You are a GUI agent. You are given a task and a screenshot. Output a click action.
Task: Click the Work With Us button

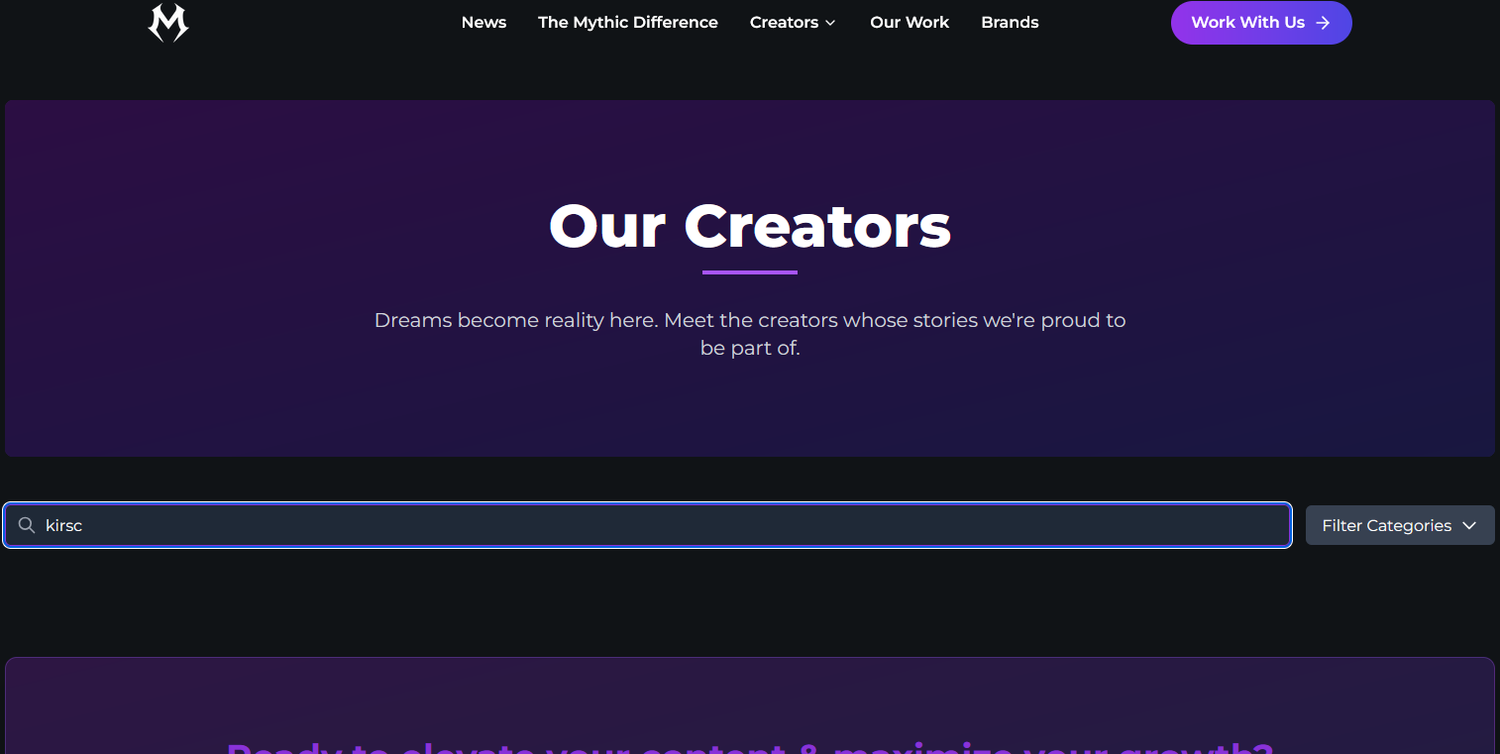point(1261,23)
